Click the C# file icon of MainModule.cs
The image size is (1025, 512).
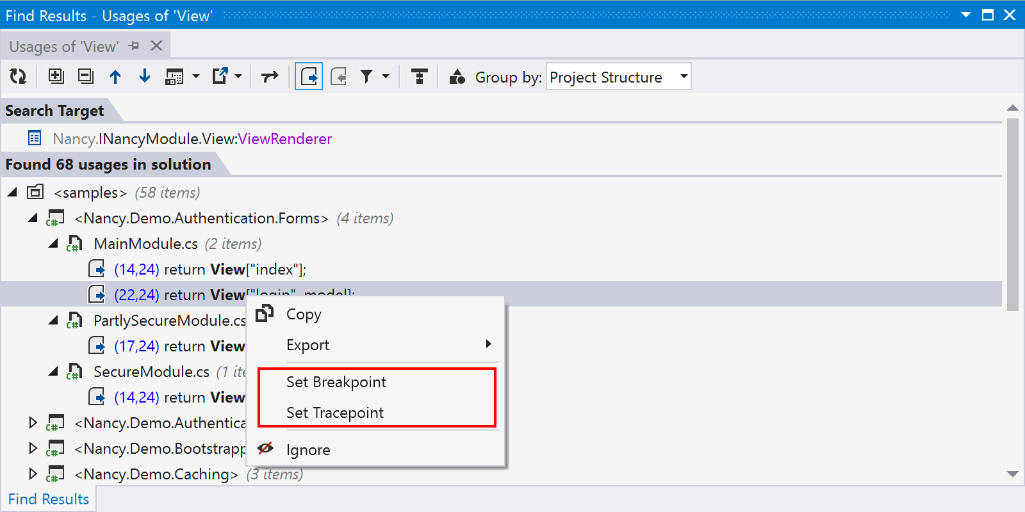pos(74,243)
